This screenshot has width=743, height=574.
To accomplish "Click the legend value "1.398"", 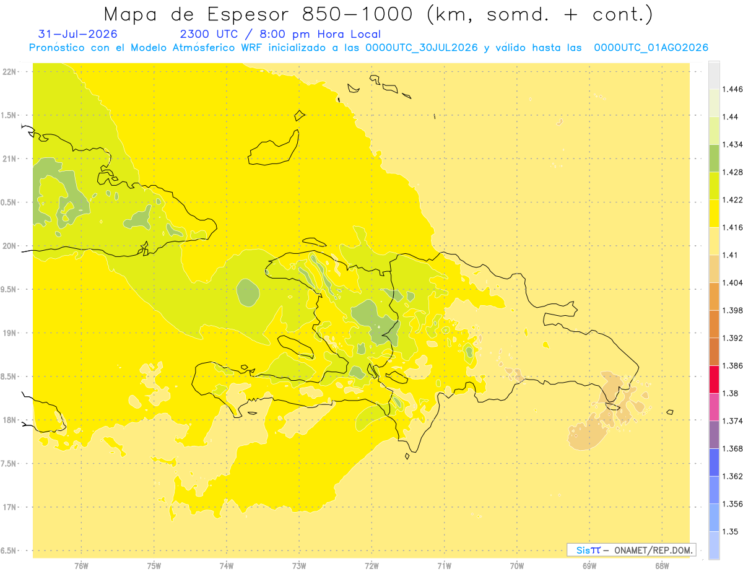I will tap(732, 310).
